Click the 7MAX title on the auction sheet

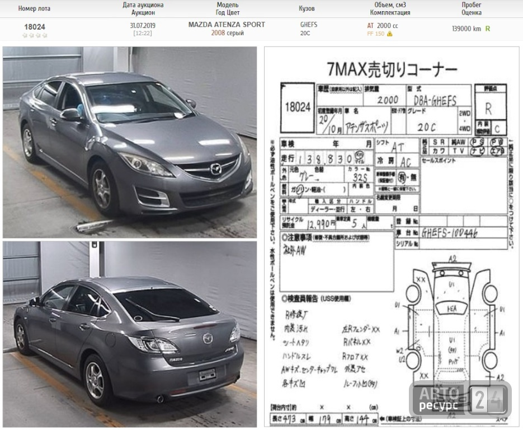[392, 69]
